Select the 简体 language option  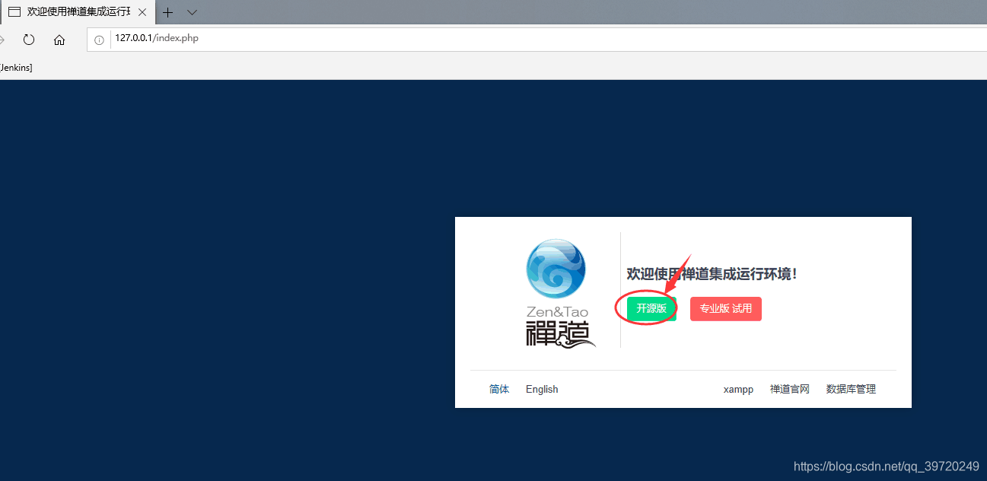(x=499, y=389)
